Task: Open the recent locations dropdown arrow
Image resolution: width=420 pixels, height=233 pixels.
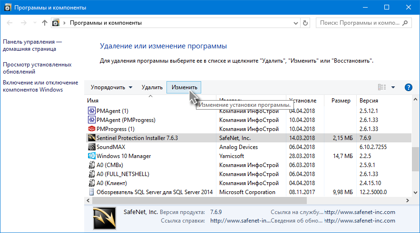Action: point(35,23)
